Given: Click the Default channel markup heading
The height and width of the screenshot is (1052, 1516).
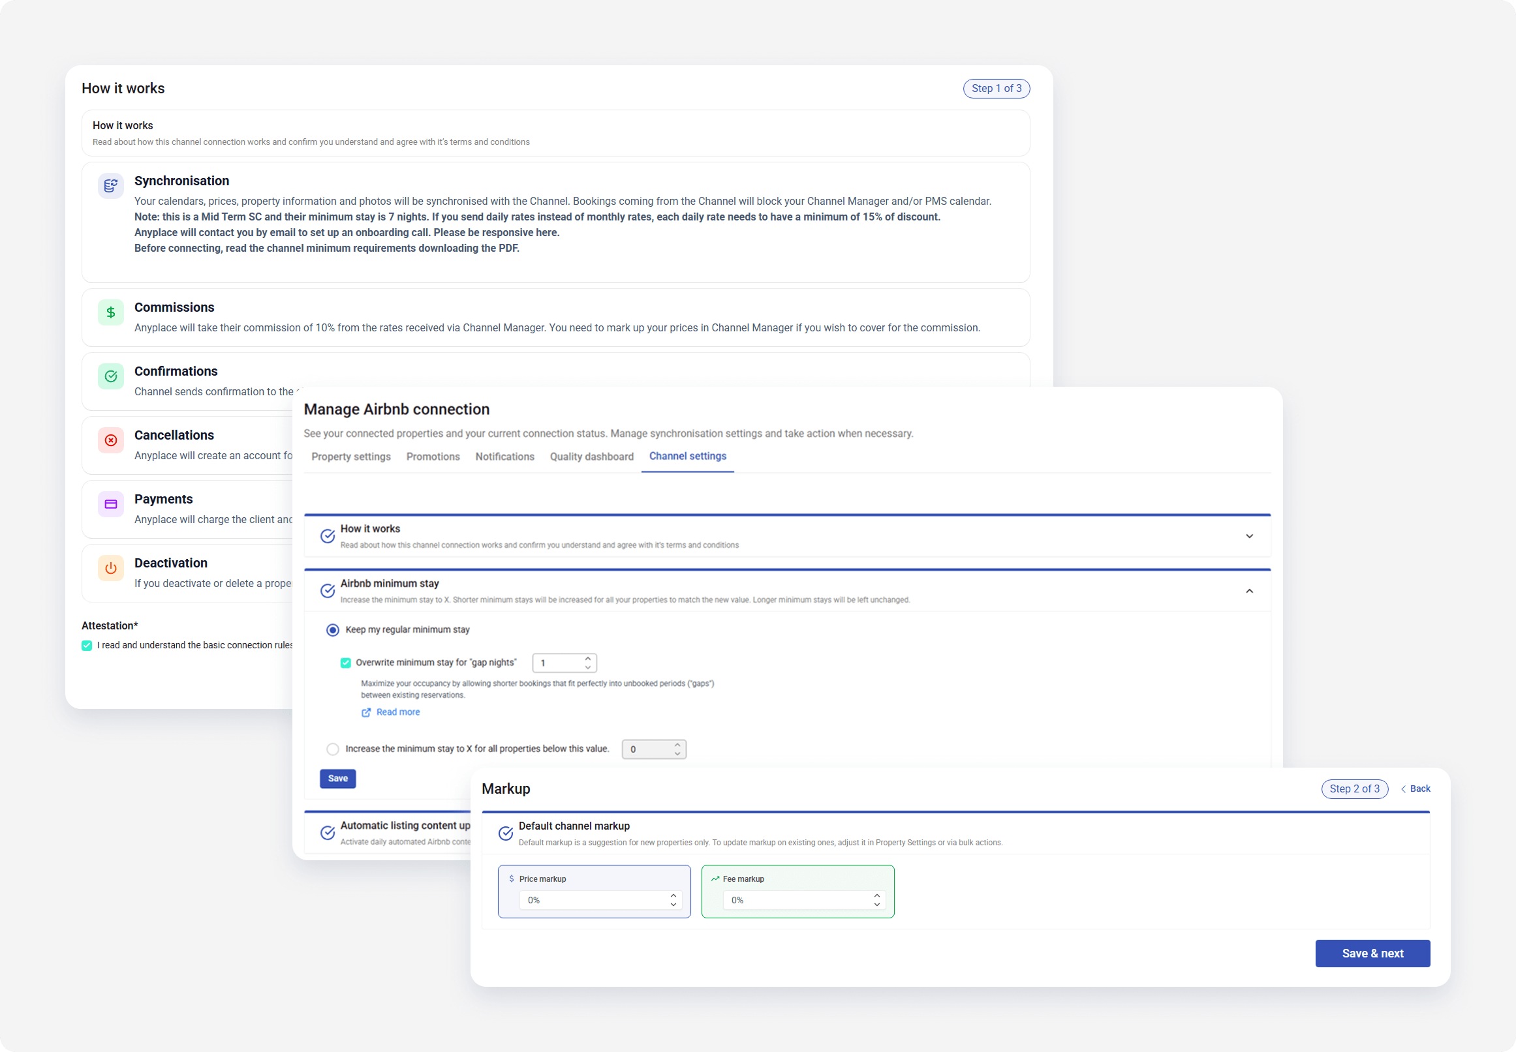Looking at the screenshot, I should [574, 826].
